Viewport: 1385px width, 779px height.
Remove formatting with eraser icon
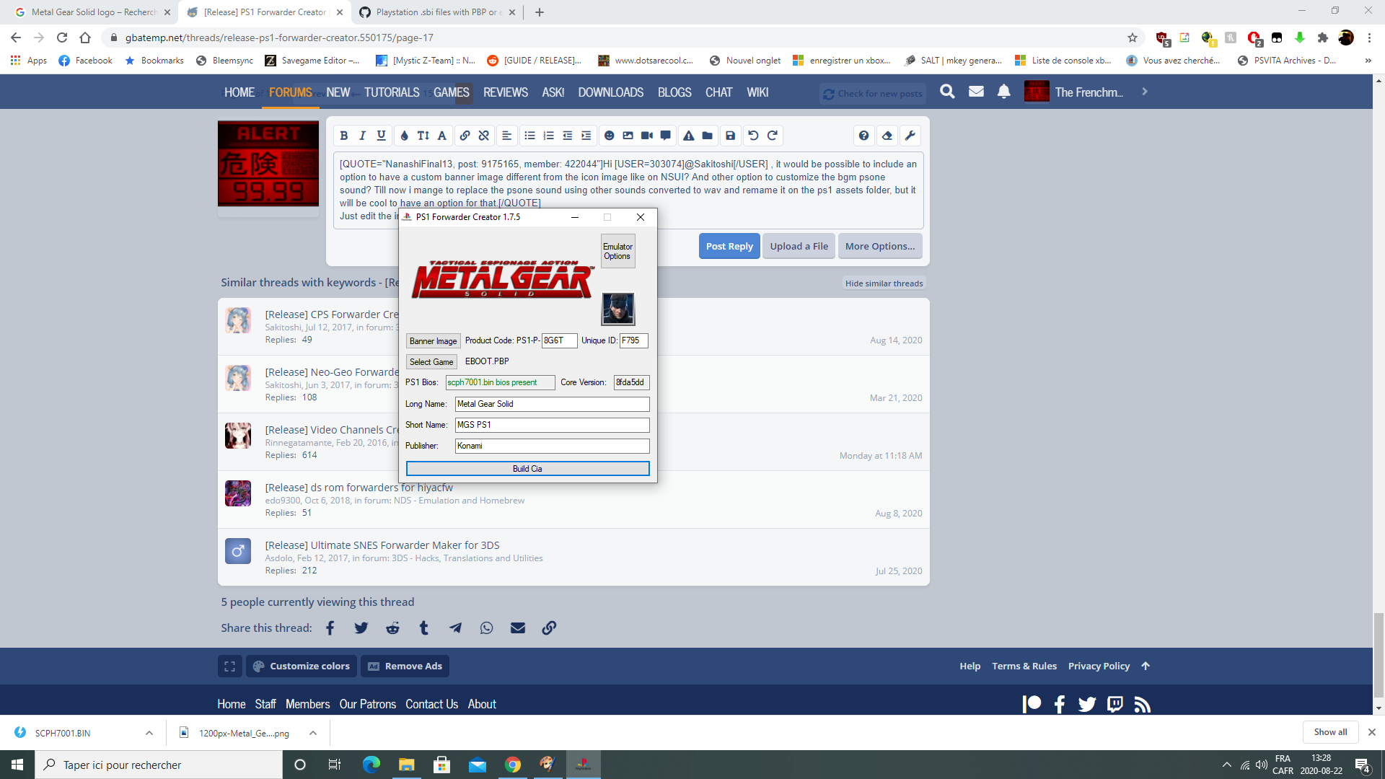887,136
